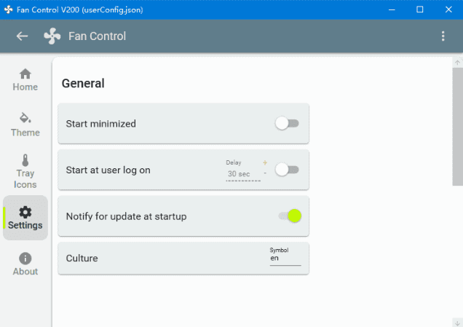This screenshot has width=463, height=327.
Task: Turn on Start at user log on
Action: [287, 170]
